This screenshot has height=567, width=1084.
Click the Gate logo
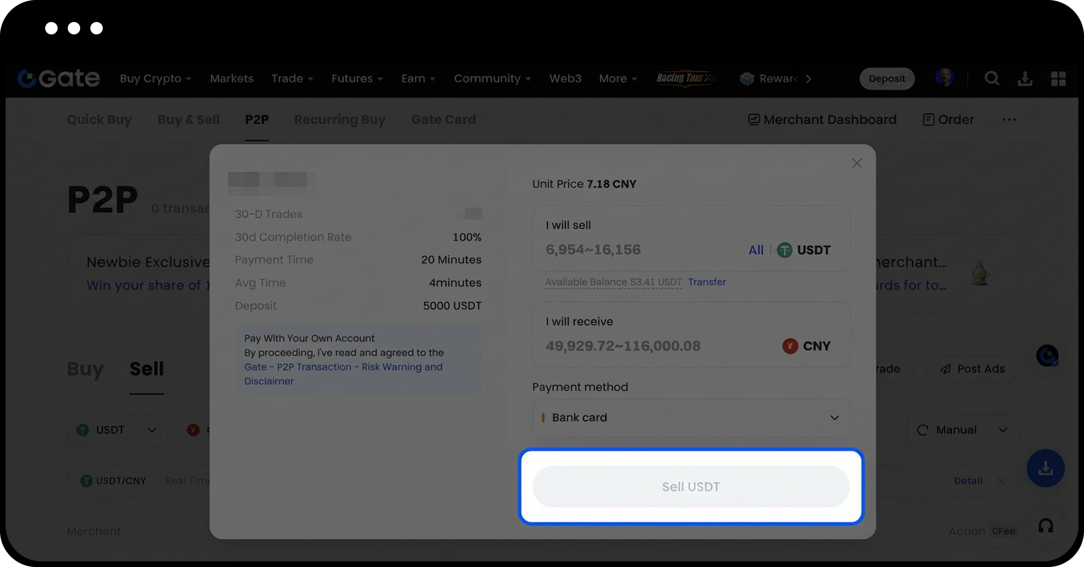point(59,78)
